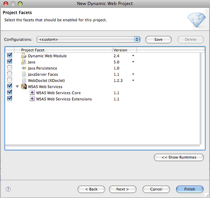Go back with the Back button

tap(91, 189)
